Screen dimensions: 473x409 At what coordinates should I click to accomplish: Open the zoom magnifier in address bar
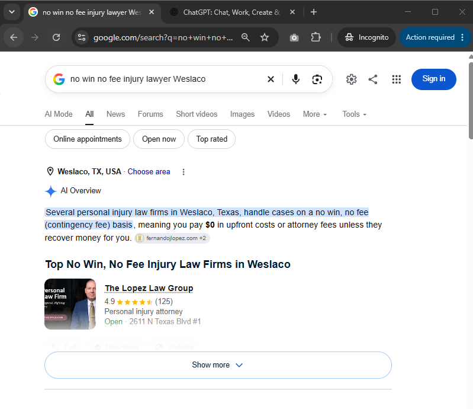(x=245, y=37)
